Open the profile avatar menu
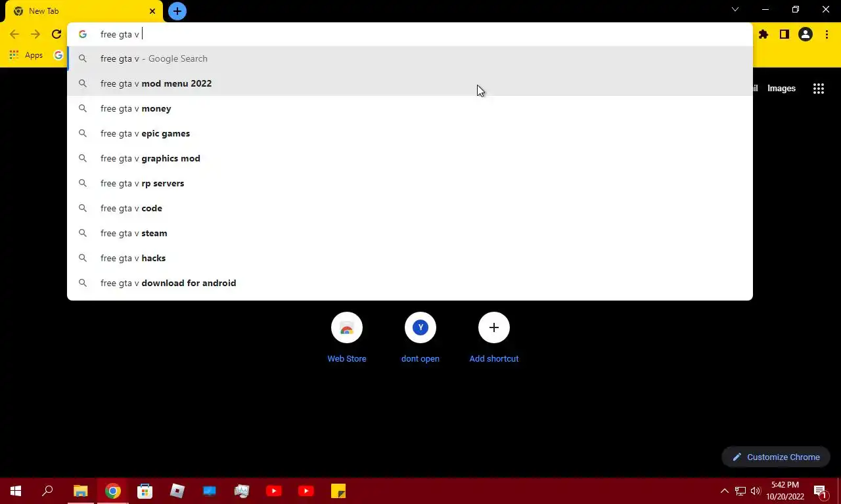This screenshot has height=504, width=841. (x=806, y=34)
